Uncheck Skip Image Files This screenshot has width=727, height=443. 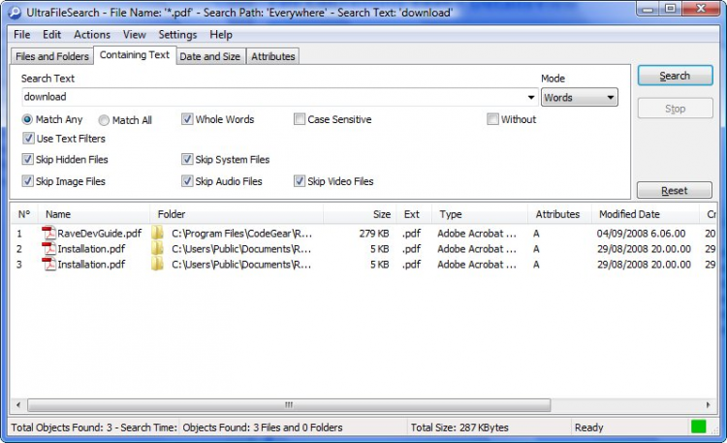pos(28,181)
